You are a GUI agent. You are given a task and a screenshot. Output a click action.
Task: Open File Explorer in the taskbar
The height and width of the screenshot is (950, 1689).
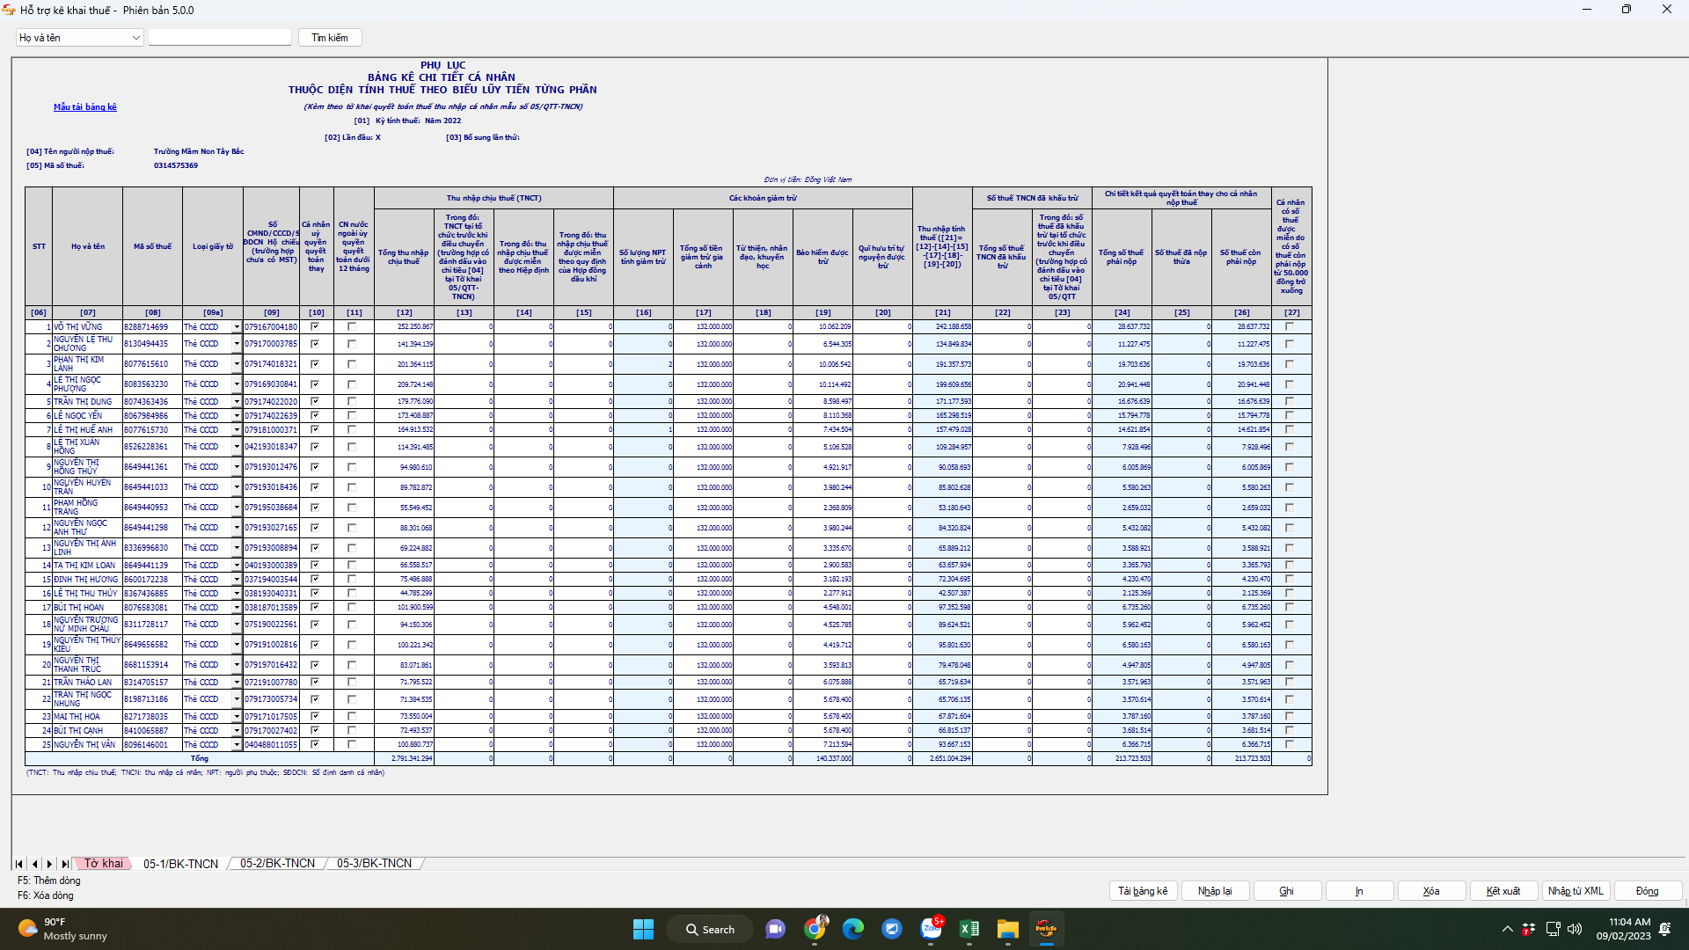[x=1007, y=929]
